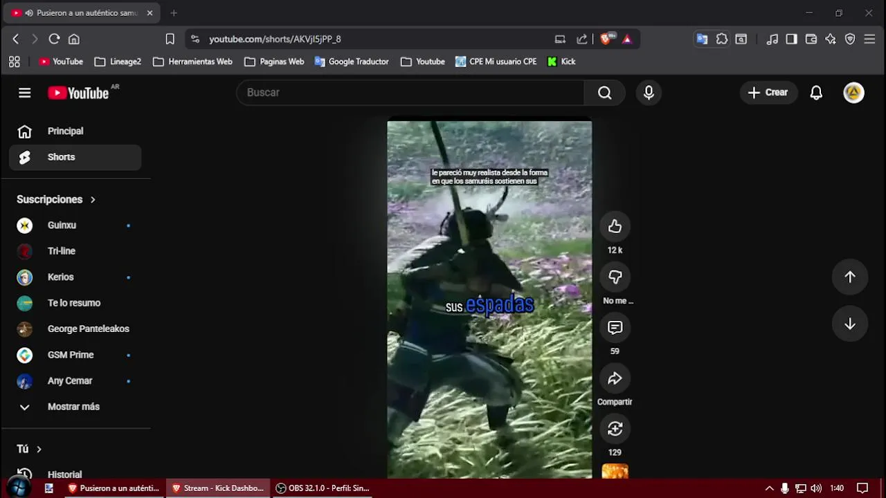Open the Brave Wallet icon
The height and width of the screenshot is (498, 886).
coord(811,39)
